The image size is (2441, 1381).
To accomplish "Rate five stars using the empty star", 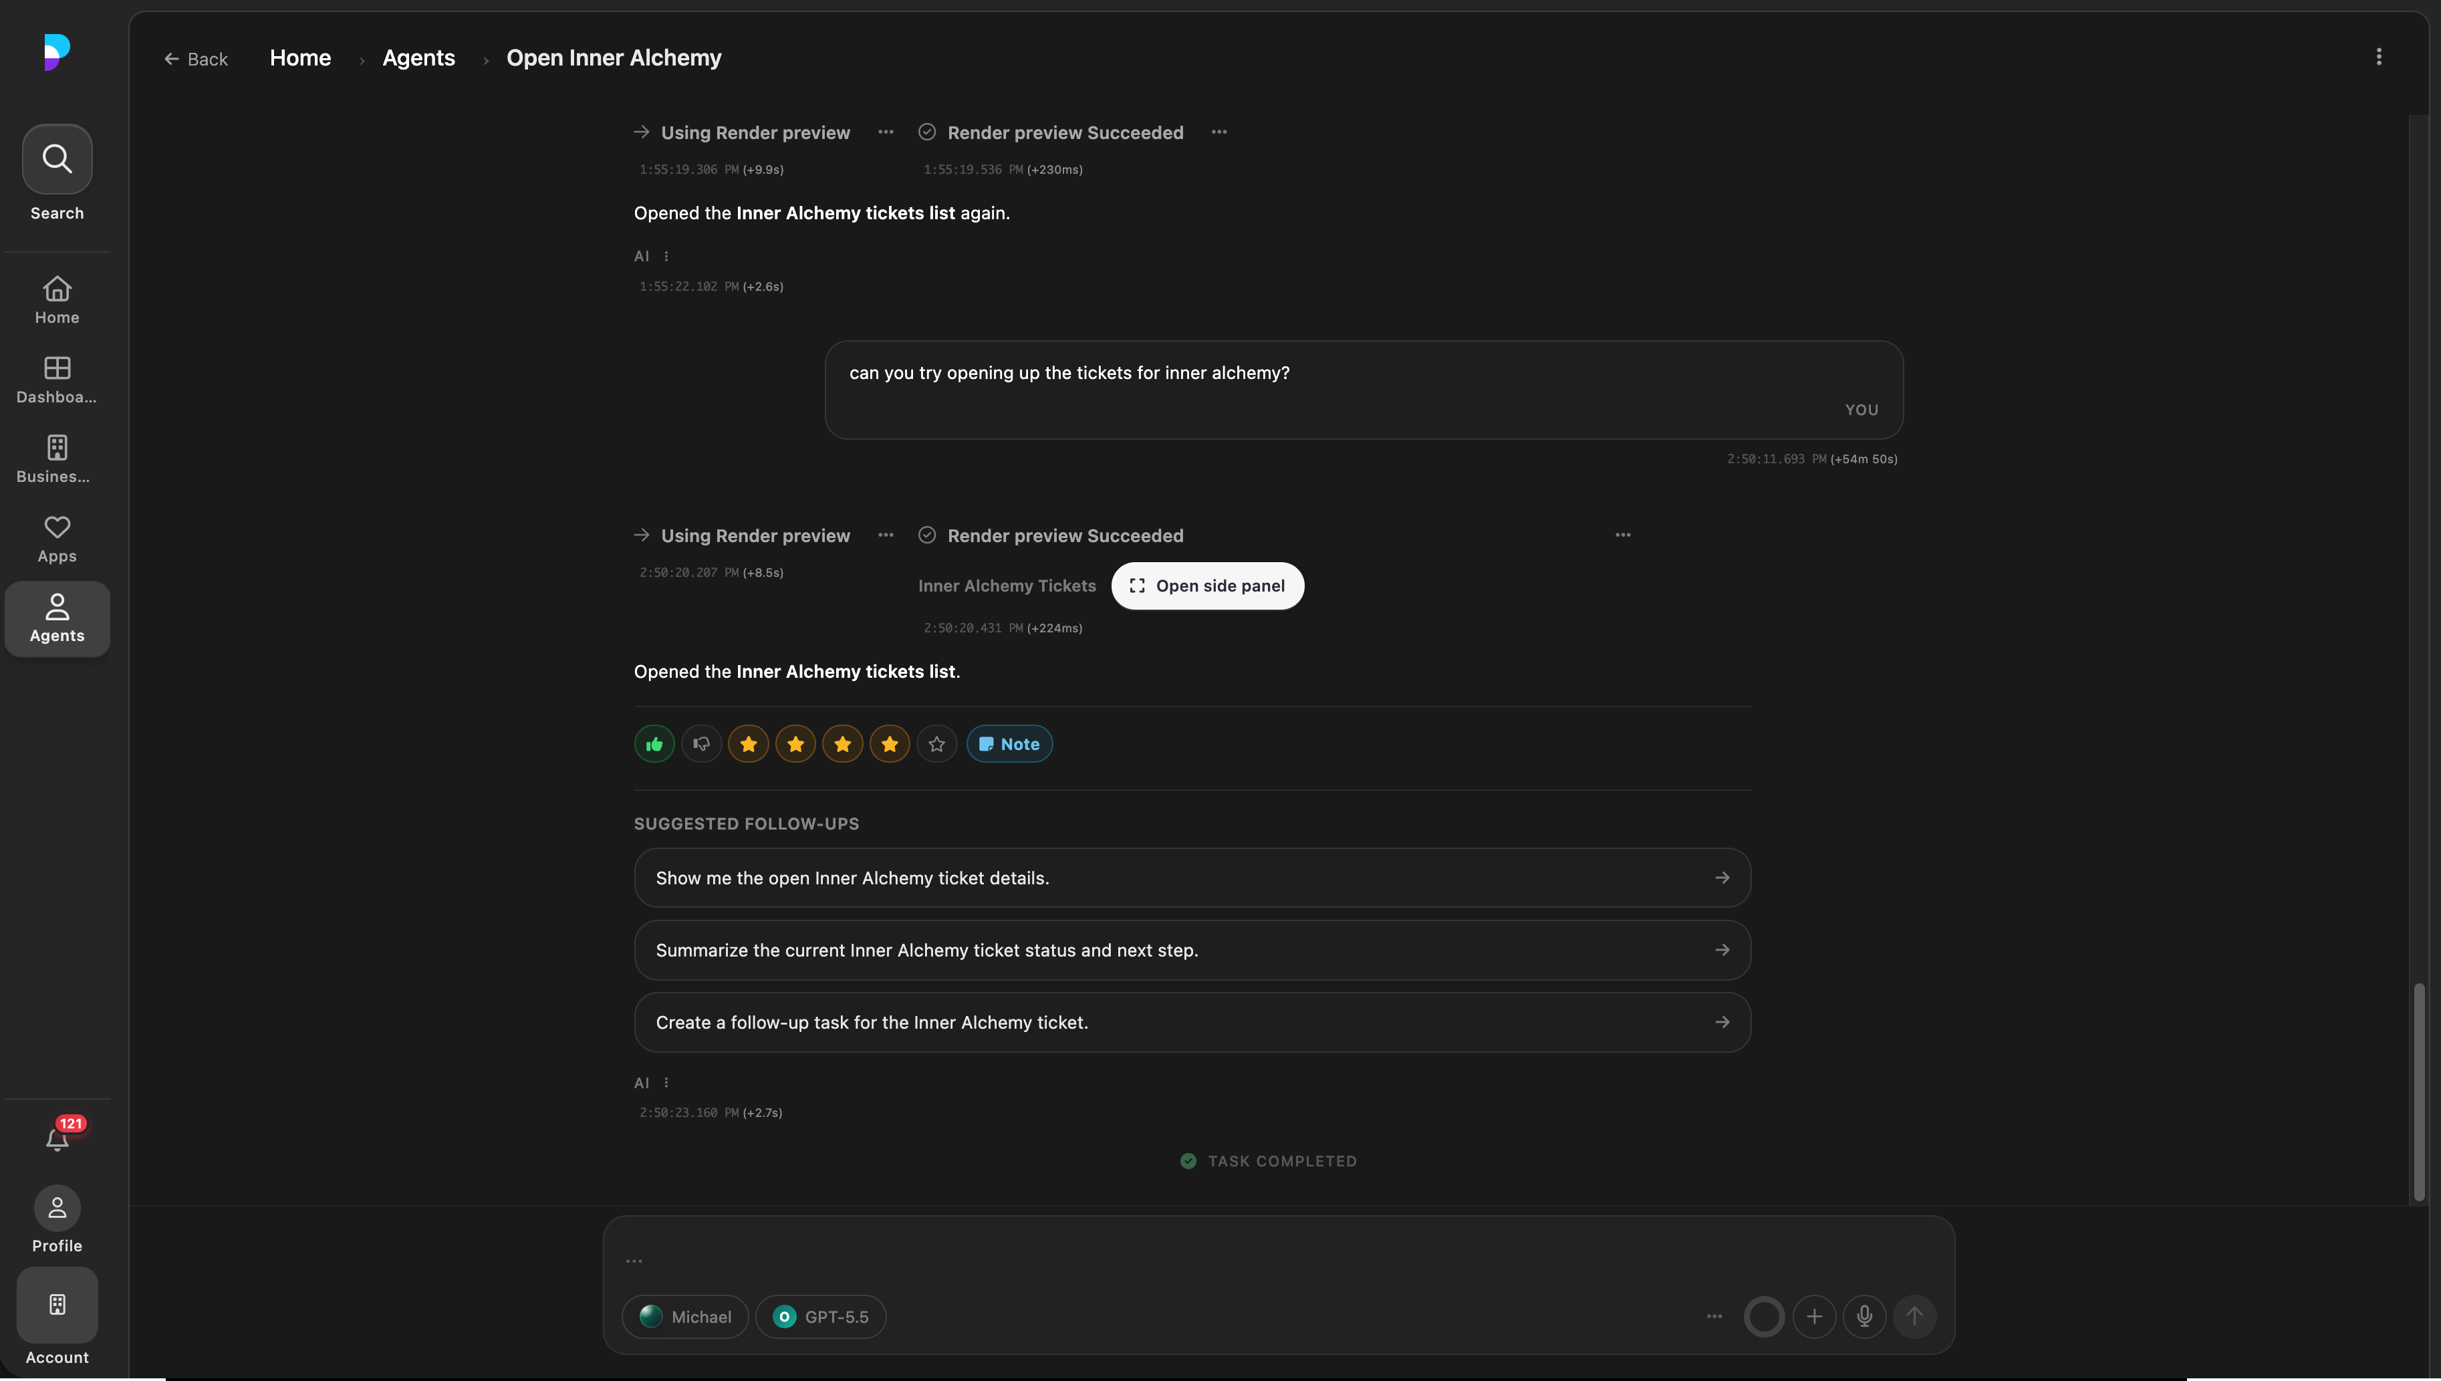I will pyautogui.click(x=937, y=743).
